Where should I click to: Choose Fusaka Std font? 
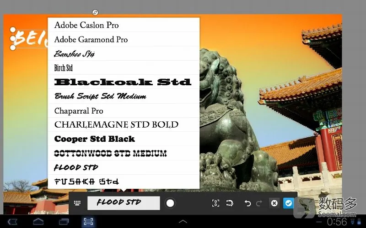click(124, 181)
